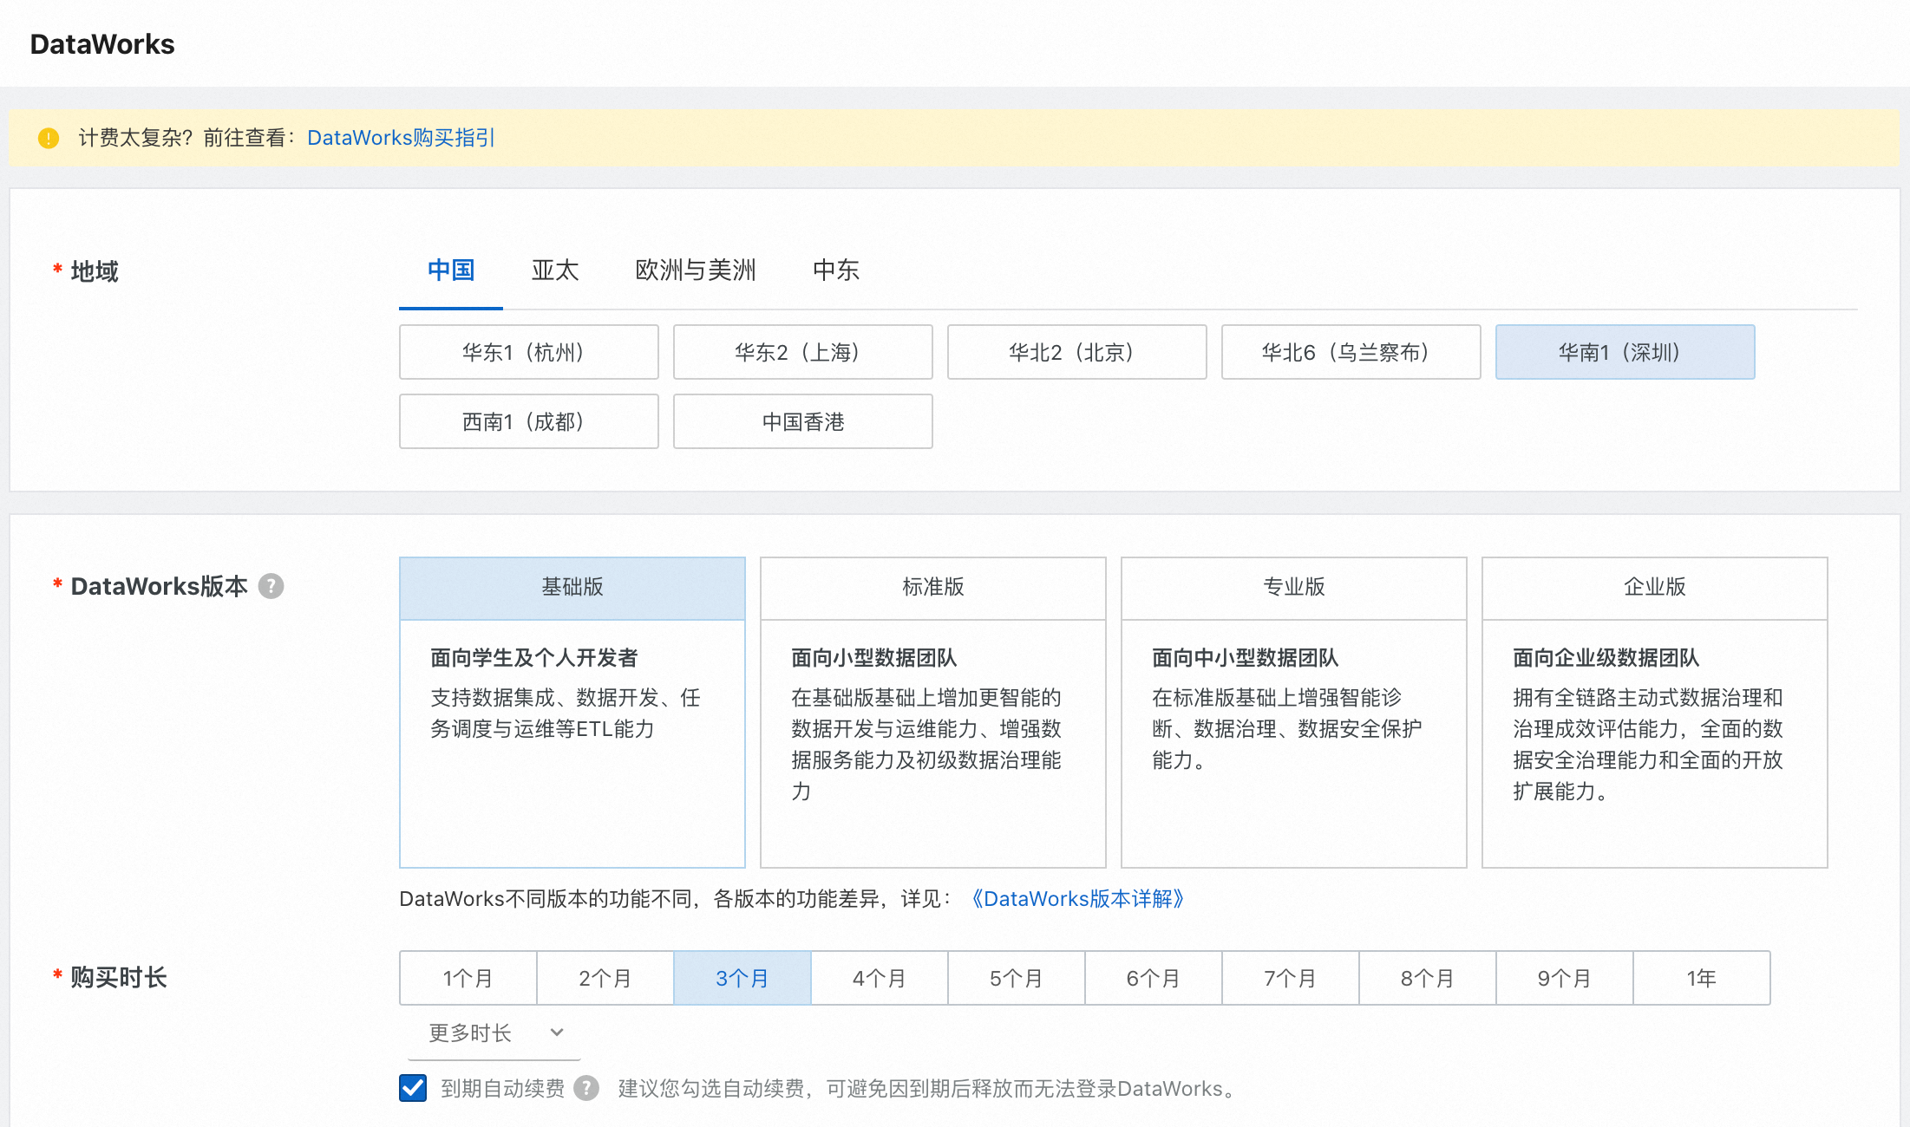Switch to the 中东 region tab
This screenshot has width=1910, height=1127.
[834, 270]
